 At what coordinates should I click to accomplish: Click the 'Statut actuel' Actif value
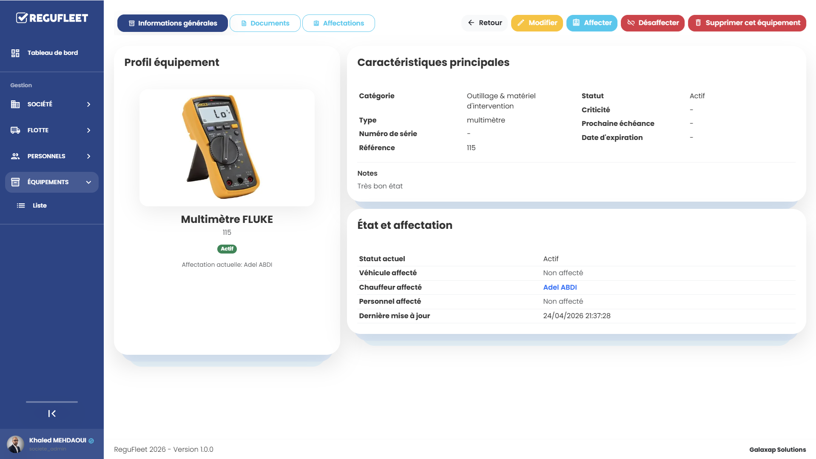click(x=551, y=259)
